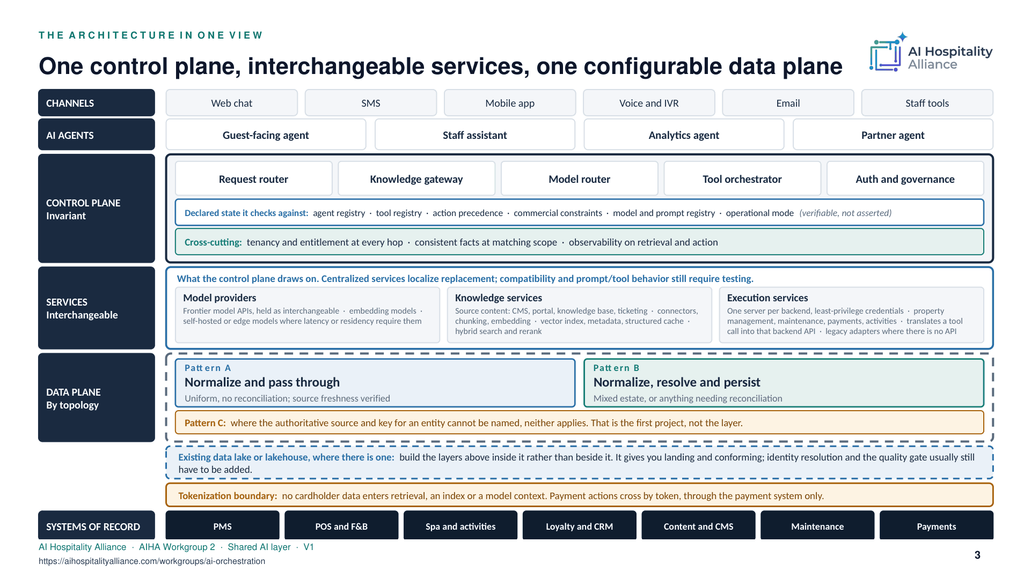Screen dimensions: 1031x579
Task: Click the AI Hospitality Alliance logo
Action: (931, 53)
